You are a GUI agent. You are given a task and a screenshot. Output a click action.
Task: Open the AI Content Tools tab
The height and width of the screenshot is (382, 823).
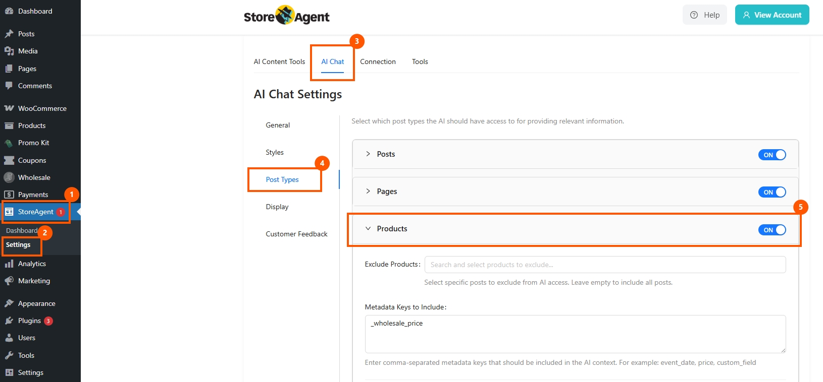point(279,61)
